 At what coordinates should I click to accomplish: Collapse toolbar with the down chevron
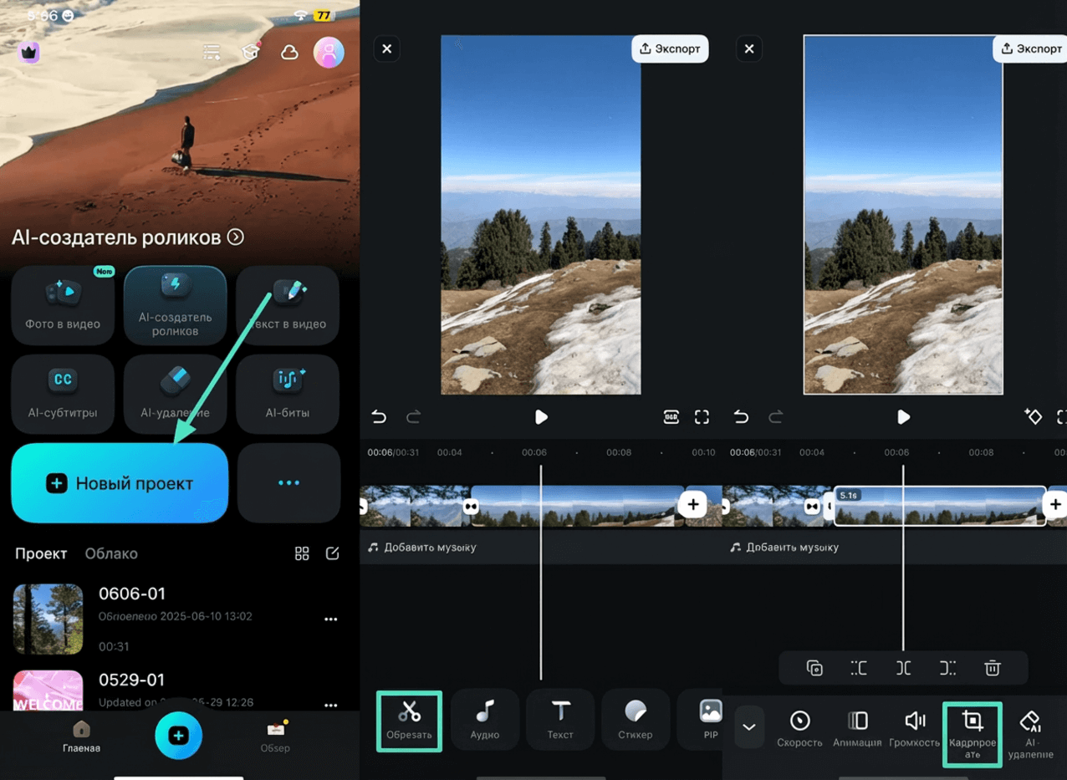click(x=749, y=726)
